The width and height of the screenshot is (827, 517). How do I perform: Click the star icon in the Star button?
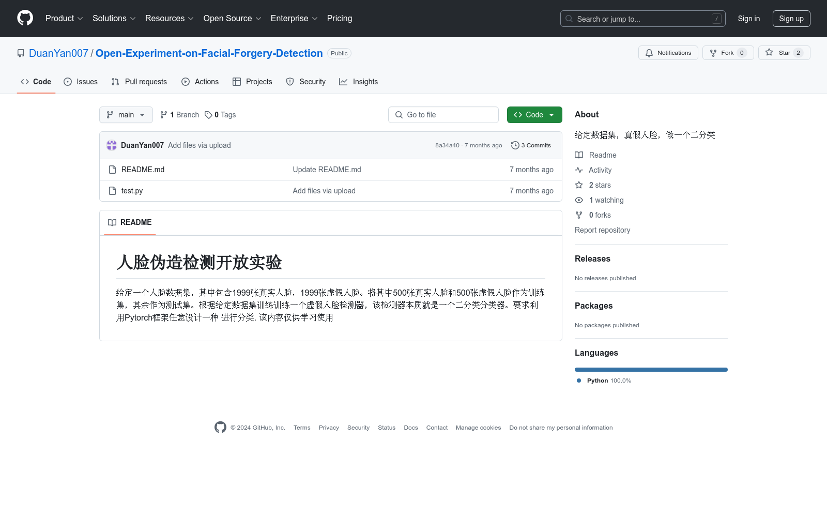coord(769,53)
